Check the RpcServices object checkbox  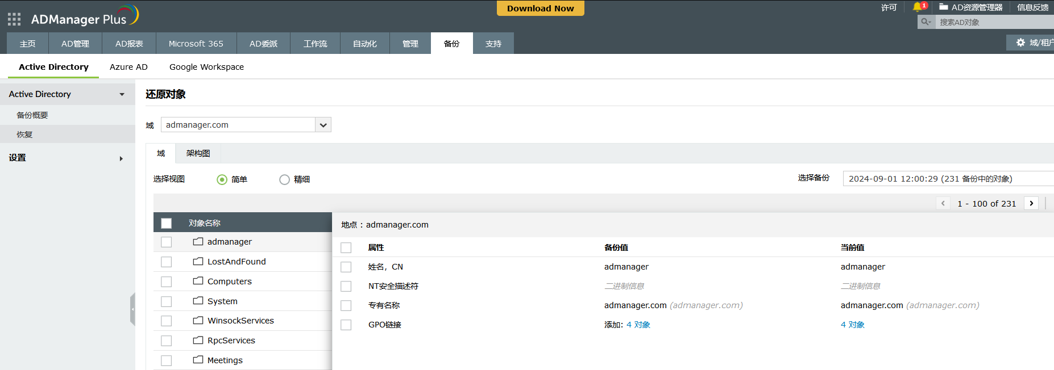point(167,340)
